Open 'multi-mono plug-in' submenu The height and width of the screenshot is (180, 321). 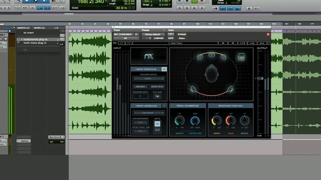point(38,43)
